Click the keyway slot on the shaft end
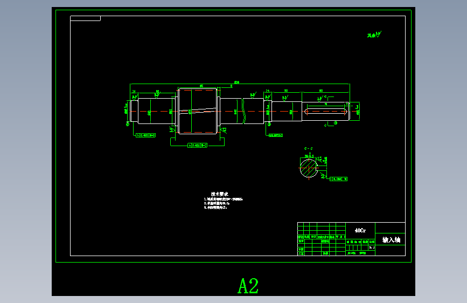The image size is (467, 303). (326, 112)
